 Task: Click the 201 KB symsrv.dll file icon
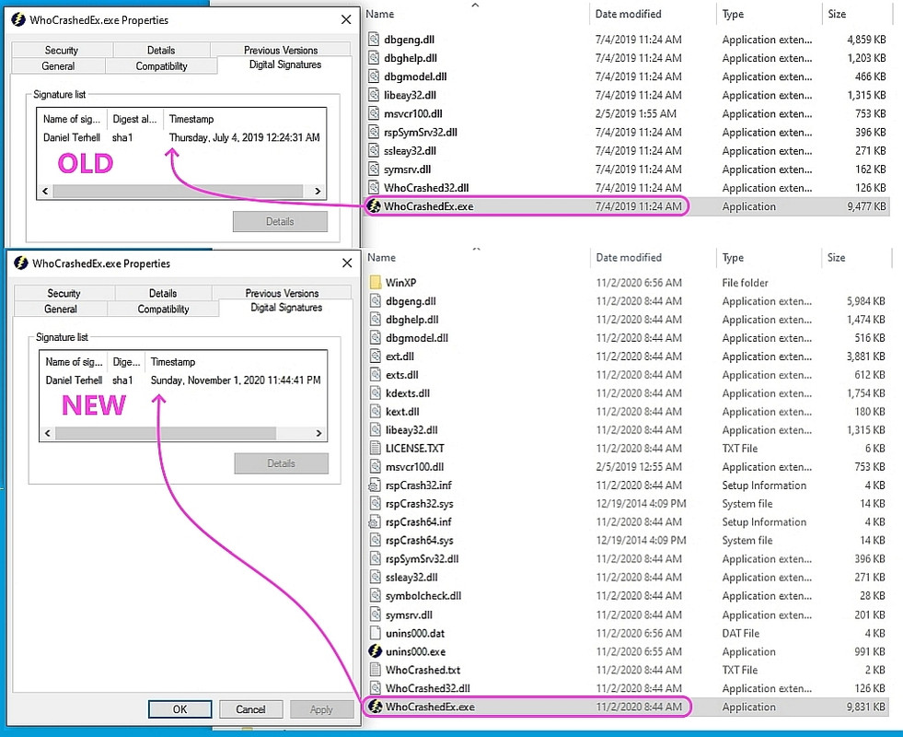[376, 614]
